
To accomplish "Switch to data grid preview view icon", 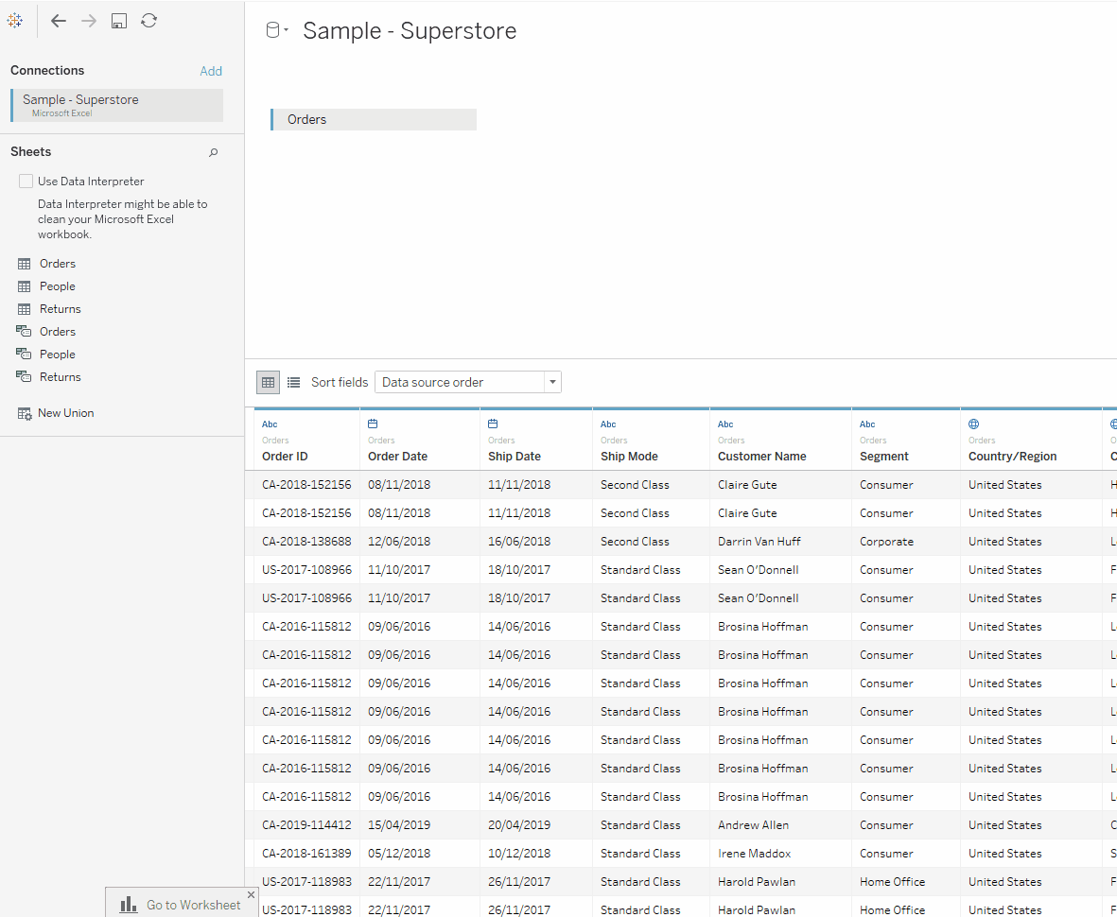I will tap(269, 382).
